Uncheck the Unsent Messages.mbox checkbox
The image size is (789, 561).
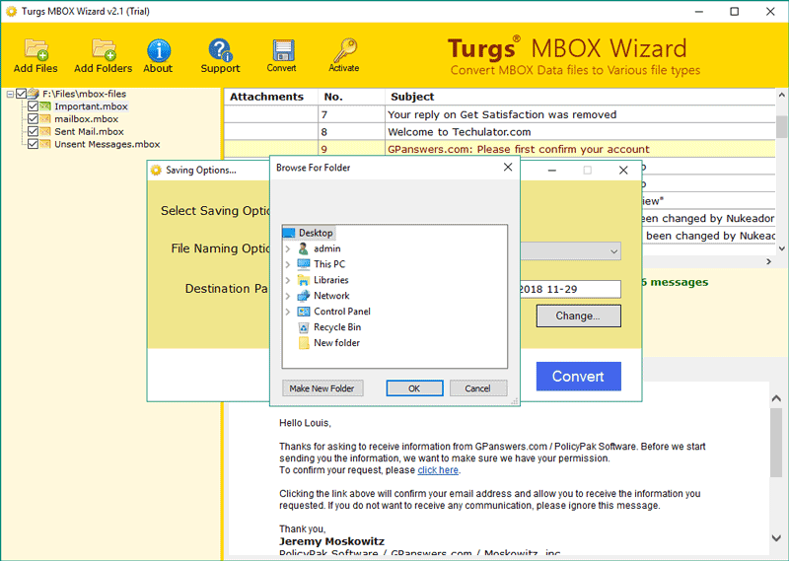[x=33, y=144]
